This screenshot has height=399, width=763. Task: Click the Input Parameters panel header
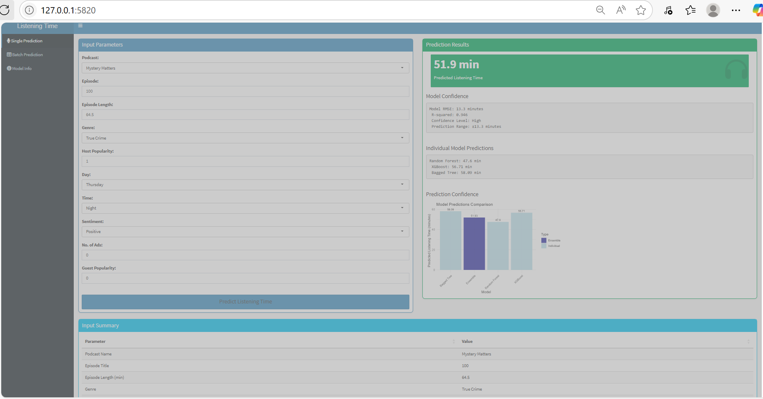[246, 45]
